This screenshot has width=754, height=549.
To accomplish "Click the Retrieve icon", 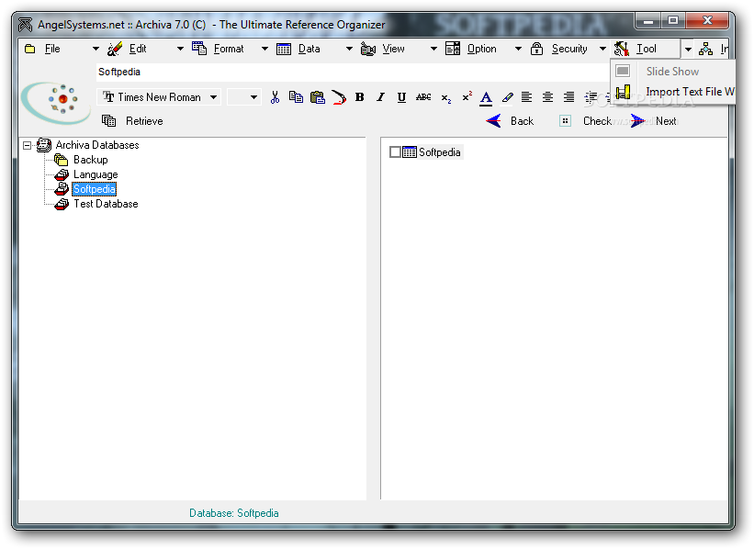I will point(108,121).
